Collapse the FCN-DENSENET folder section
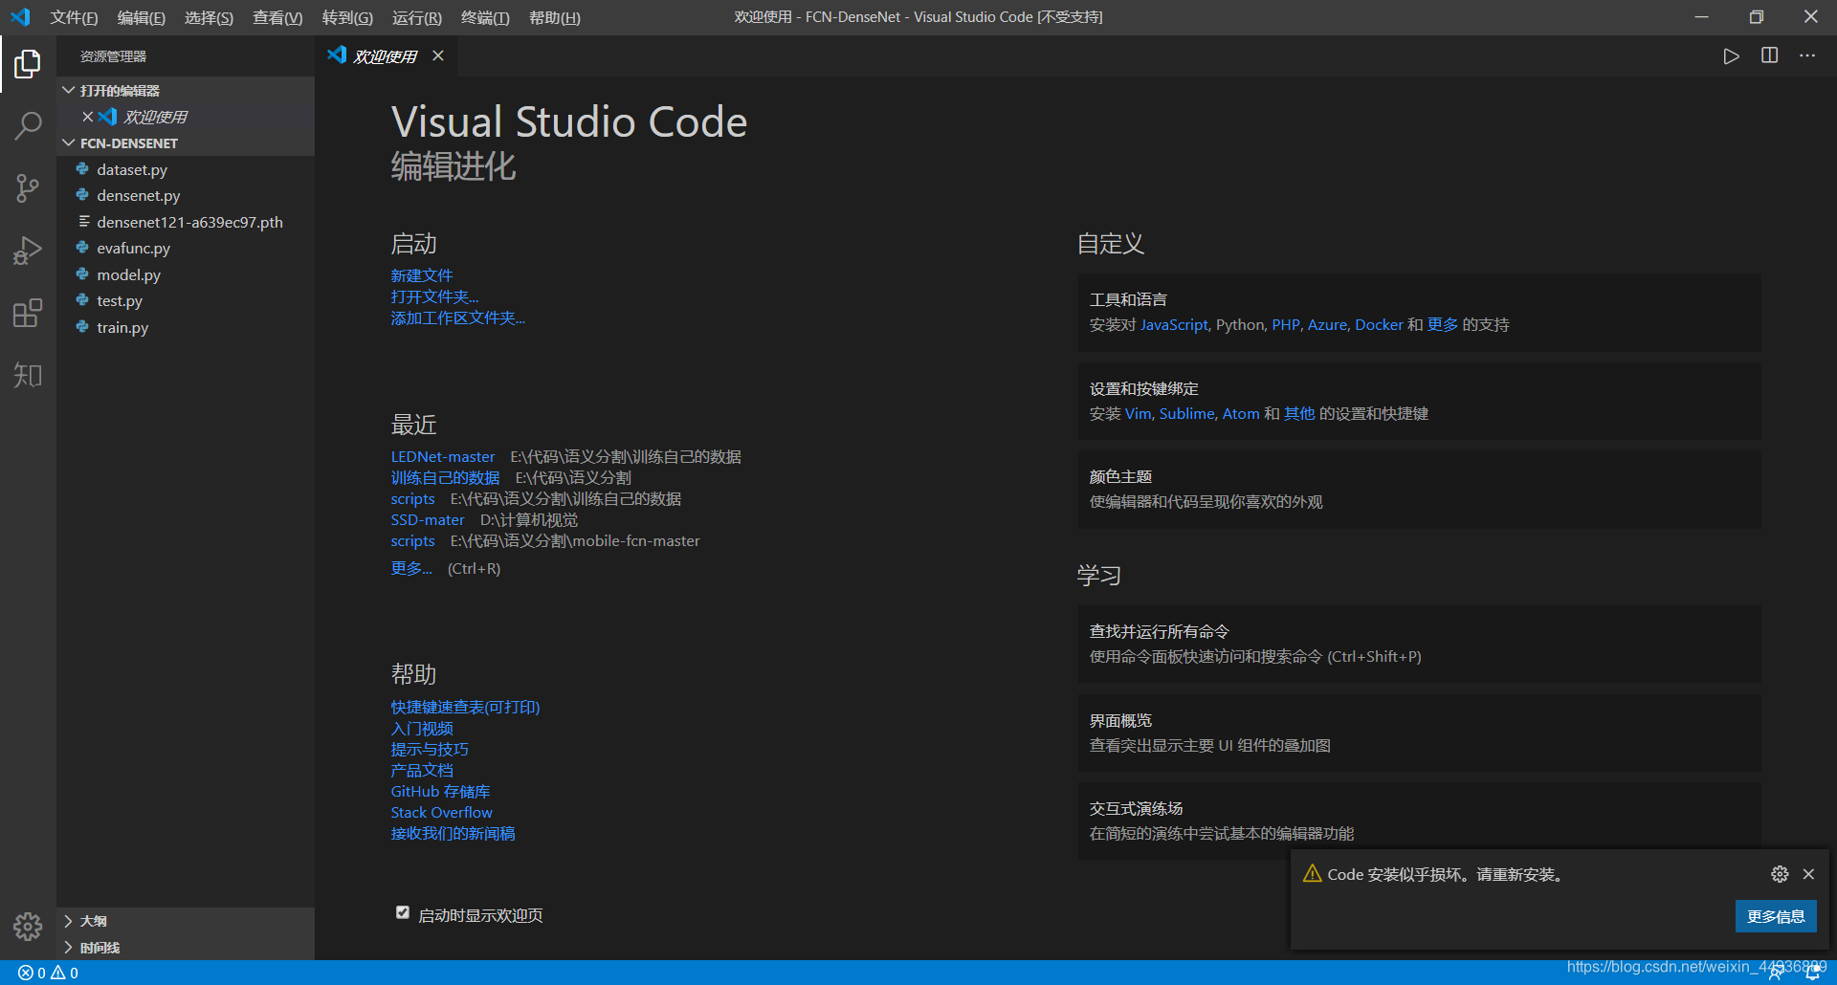1837x985 pixels. pyautogui.click(x=186, y=142)
